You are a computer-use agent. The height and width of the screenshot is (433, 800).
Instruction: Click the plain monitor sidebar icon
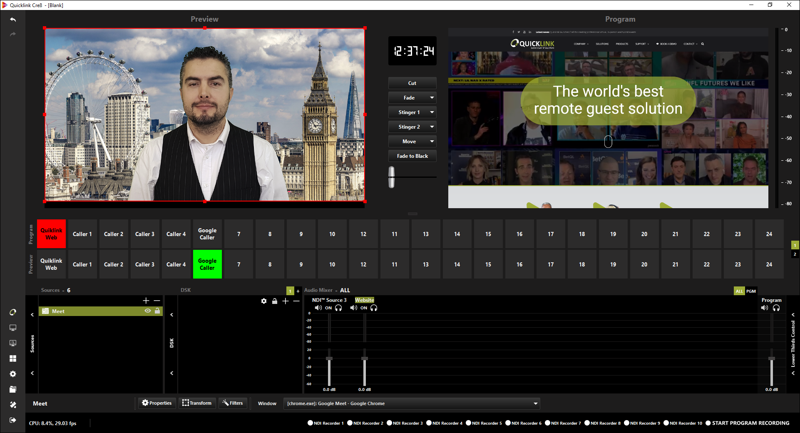(13, 328)
